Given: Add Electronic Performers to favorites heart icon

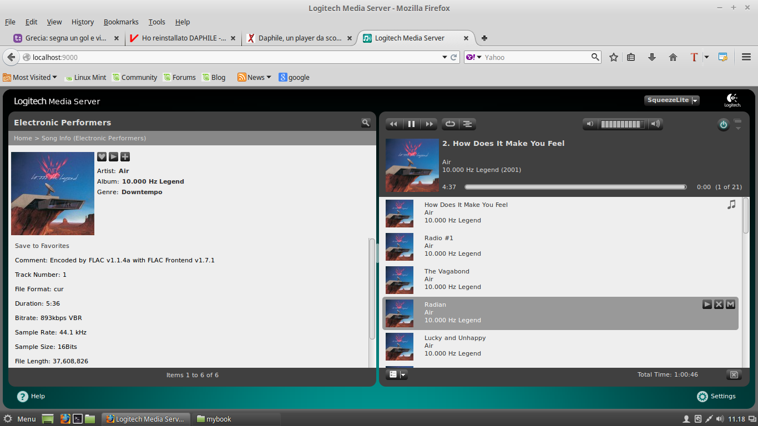Looking at the screenshot, I should [x=102, y=157].
